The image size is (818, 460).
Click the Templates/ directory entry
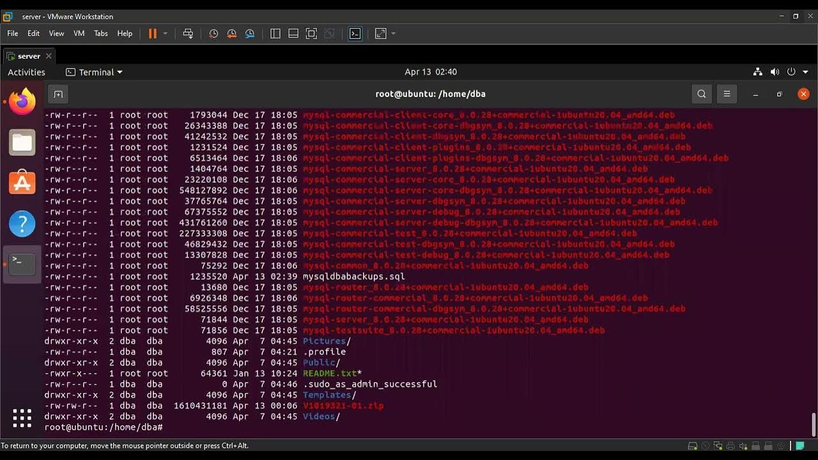click(329, 395)
